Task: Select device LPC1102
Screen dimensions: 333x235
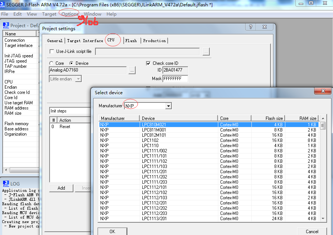Action: [x=209, y=140]
